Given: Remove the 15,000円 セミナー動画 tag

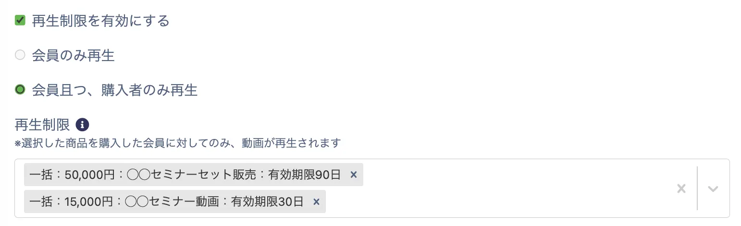Looking at the screenshot, I should [x=316, y=201].
